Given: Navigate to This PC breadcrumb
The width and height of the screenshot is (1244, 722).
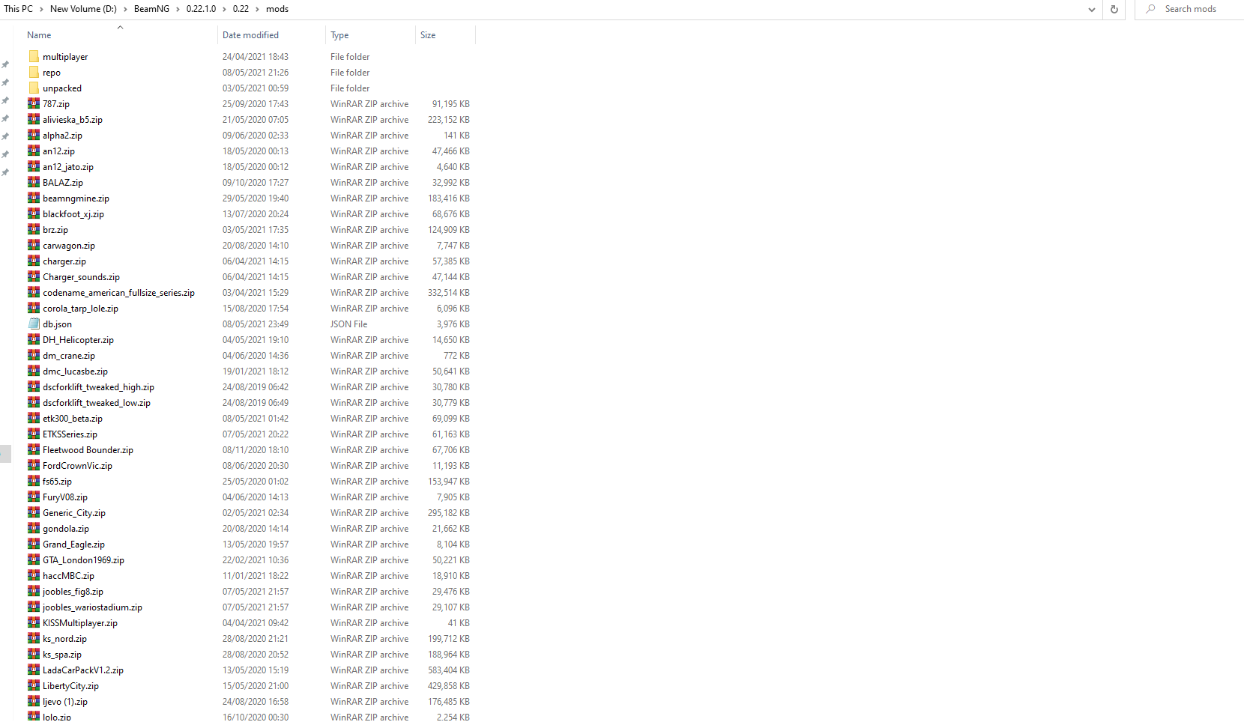Looking at the screenshot, I should click(19, 9).
